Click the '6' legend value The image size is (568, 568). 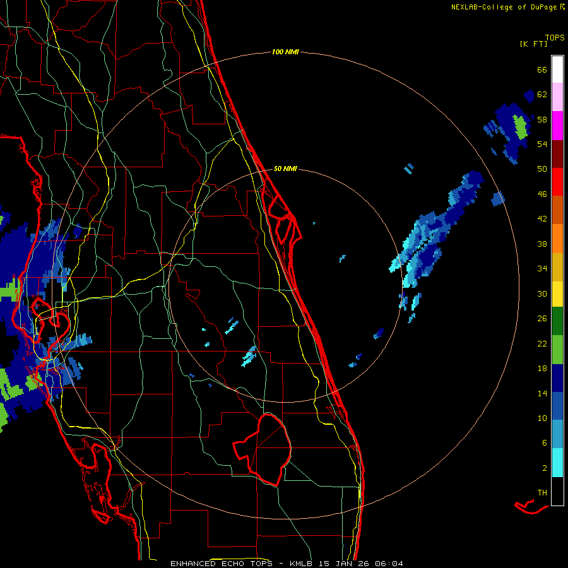pyautogui.click(x=545, y=443)
